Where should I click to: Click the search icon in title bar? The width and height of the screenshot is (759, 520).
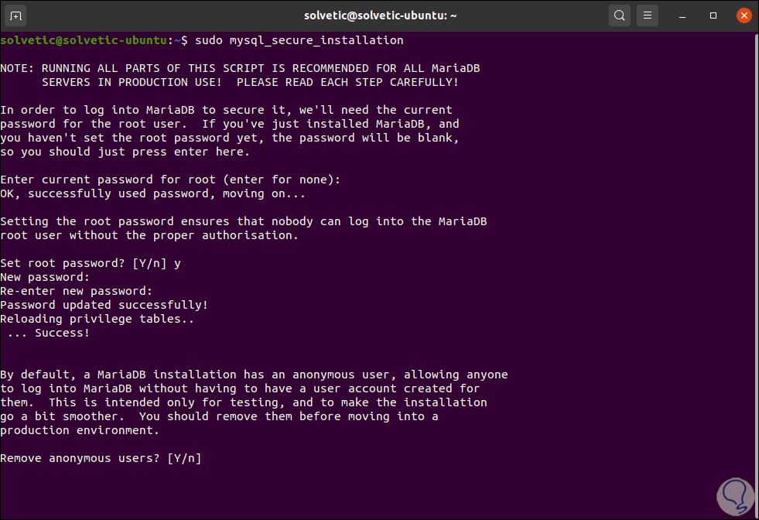point(619,15)
